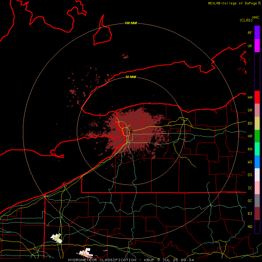
Task: Click the IC legend label
Action: 250,188
